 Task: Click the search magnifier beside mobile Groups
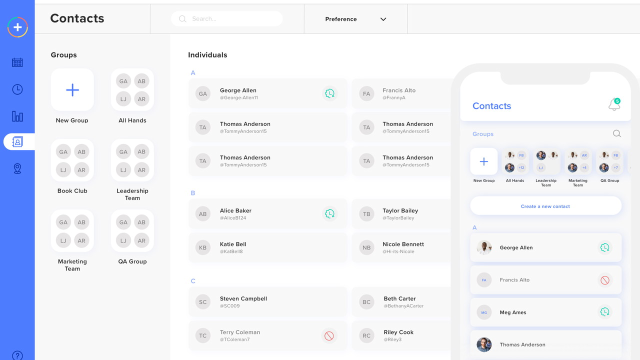pos(616,133)
